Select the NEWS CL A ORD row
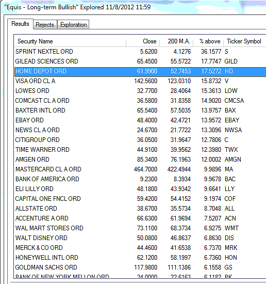Screen dimensions: 266x284 click(140, 130)
